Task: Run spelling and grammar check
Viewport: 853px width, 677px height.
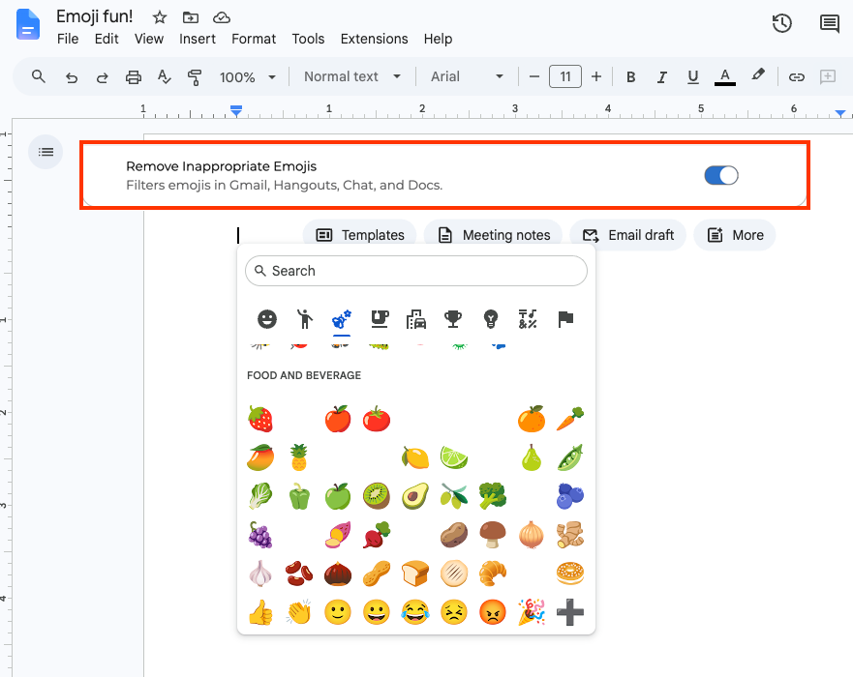Action: pos(164,77)
